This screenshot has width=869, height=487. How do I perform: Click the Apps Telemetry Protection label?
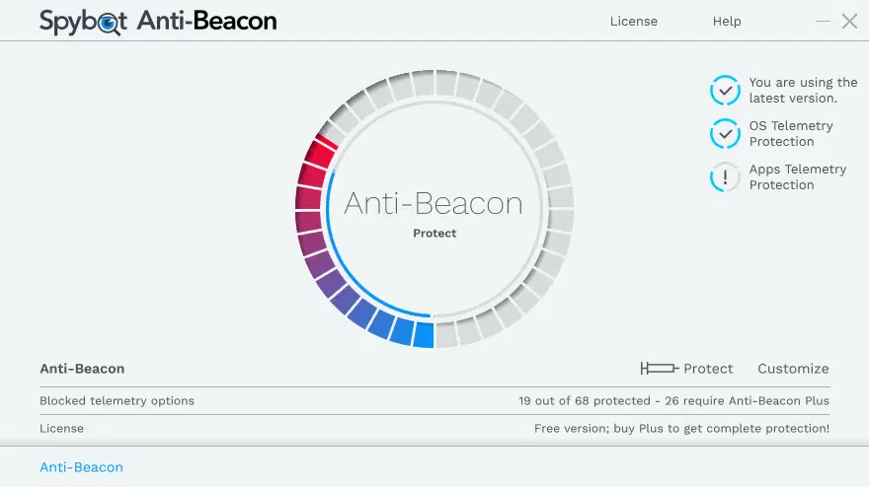click(x=797, y=176)
